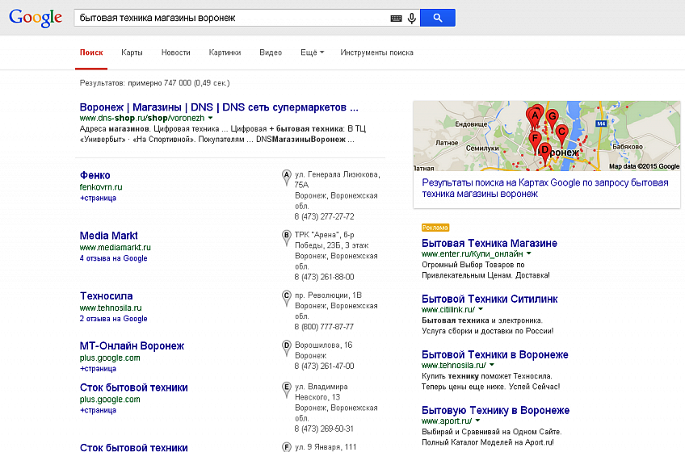This screenshot has width=685, height=452.
Task: Click +страница under fenkovrn.ru
Action: point(98,198)
